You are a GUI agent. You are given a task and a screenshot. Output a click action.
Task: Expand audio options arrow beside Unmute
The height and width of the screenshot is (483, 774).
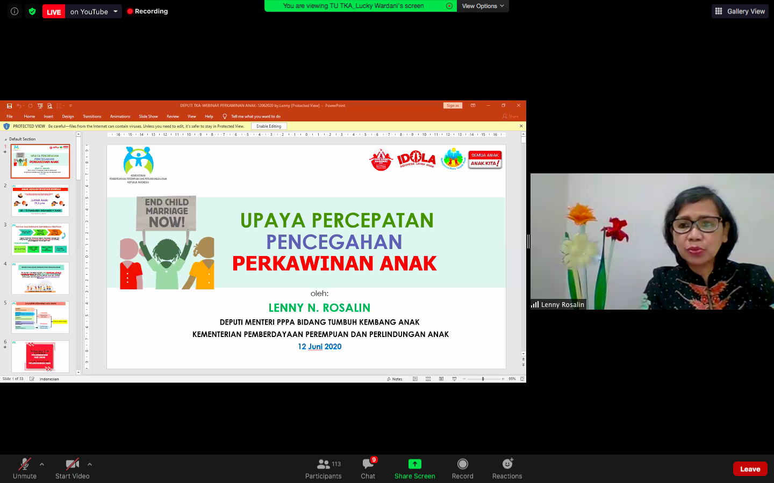coord(42,464)
